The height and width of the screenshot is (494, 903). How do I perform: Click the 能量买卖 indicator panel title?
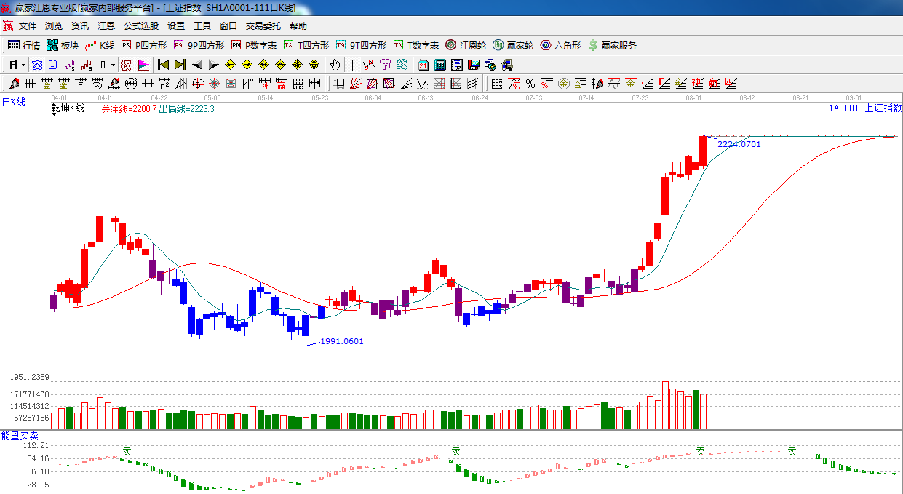(x=20, y=435)
